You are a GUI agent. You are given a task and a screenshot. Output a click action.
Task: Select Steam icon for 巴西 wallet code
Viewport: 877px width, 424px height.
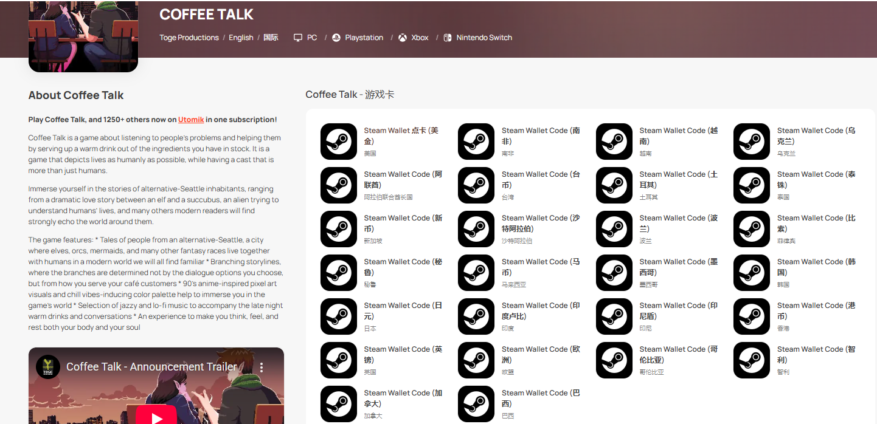(476, 404)
